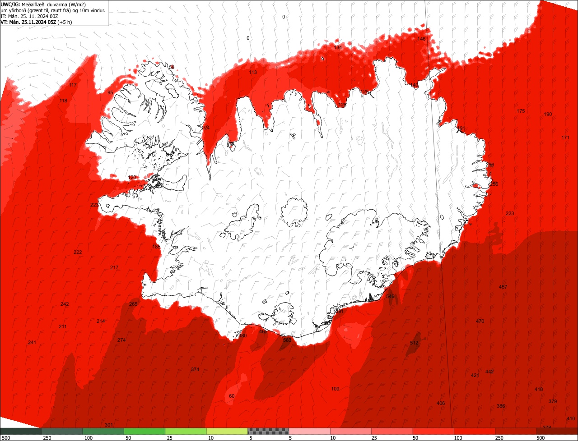Screen dimensions: 578x441
Task: Click the legend swatch between -250 and -100
Action: pos(62,431)
